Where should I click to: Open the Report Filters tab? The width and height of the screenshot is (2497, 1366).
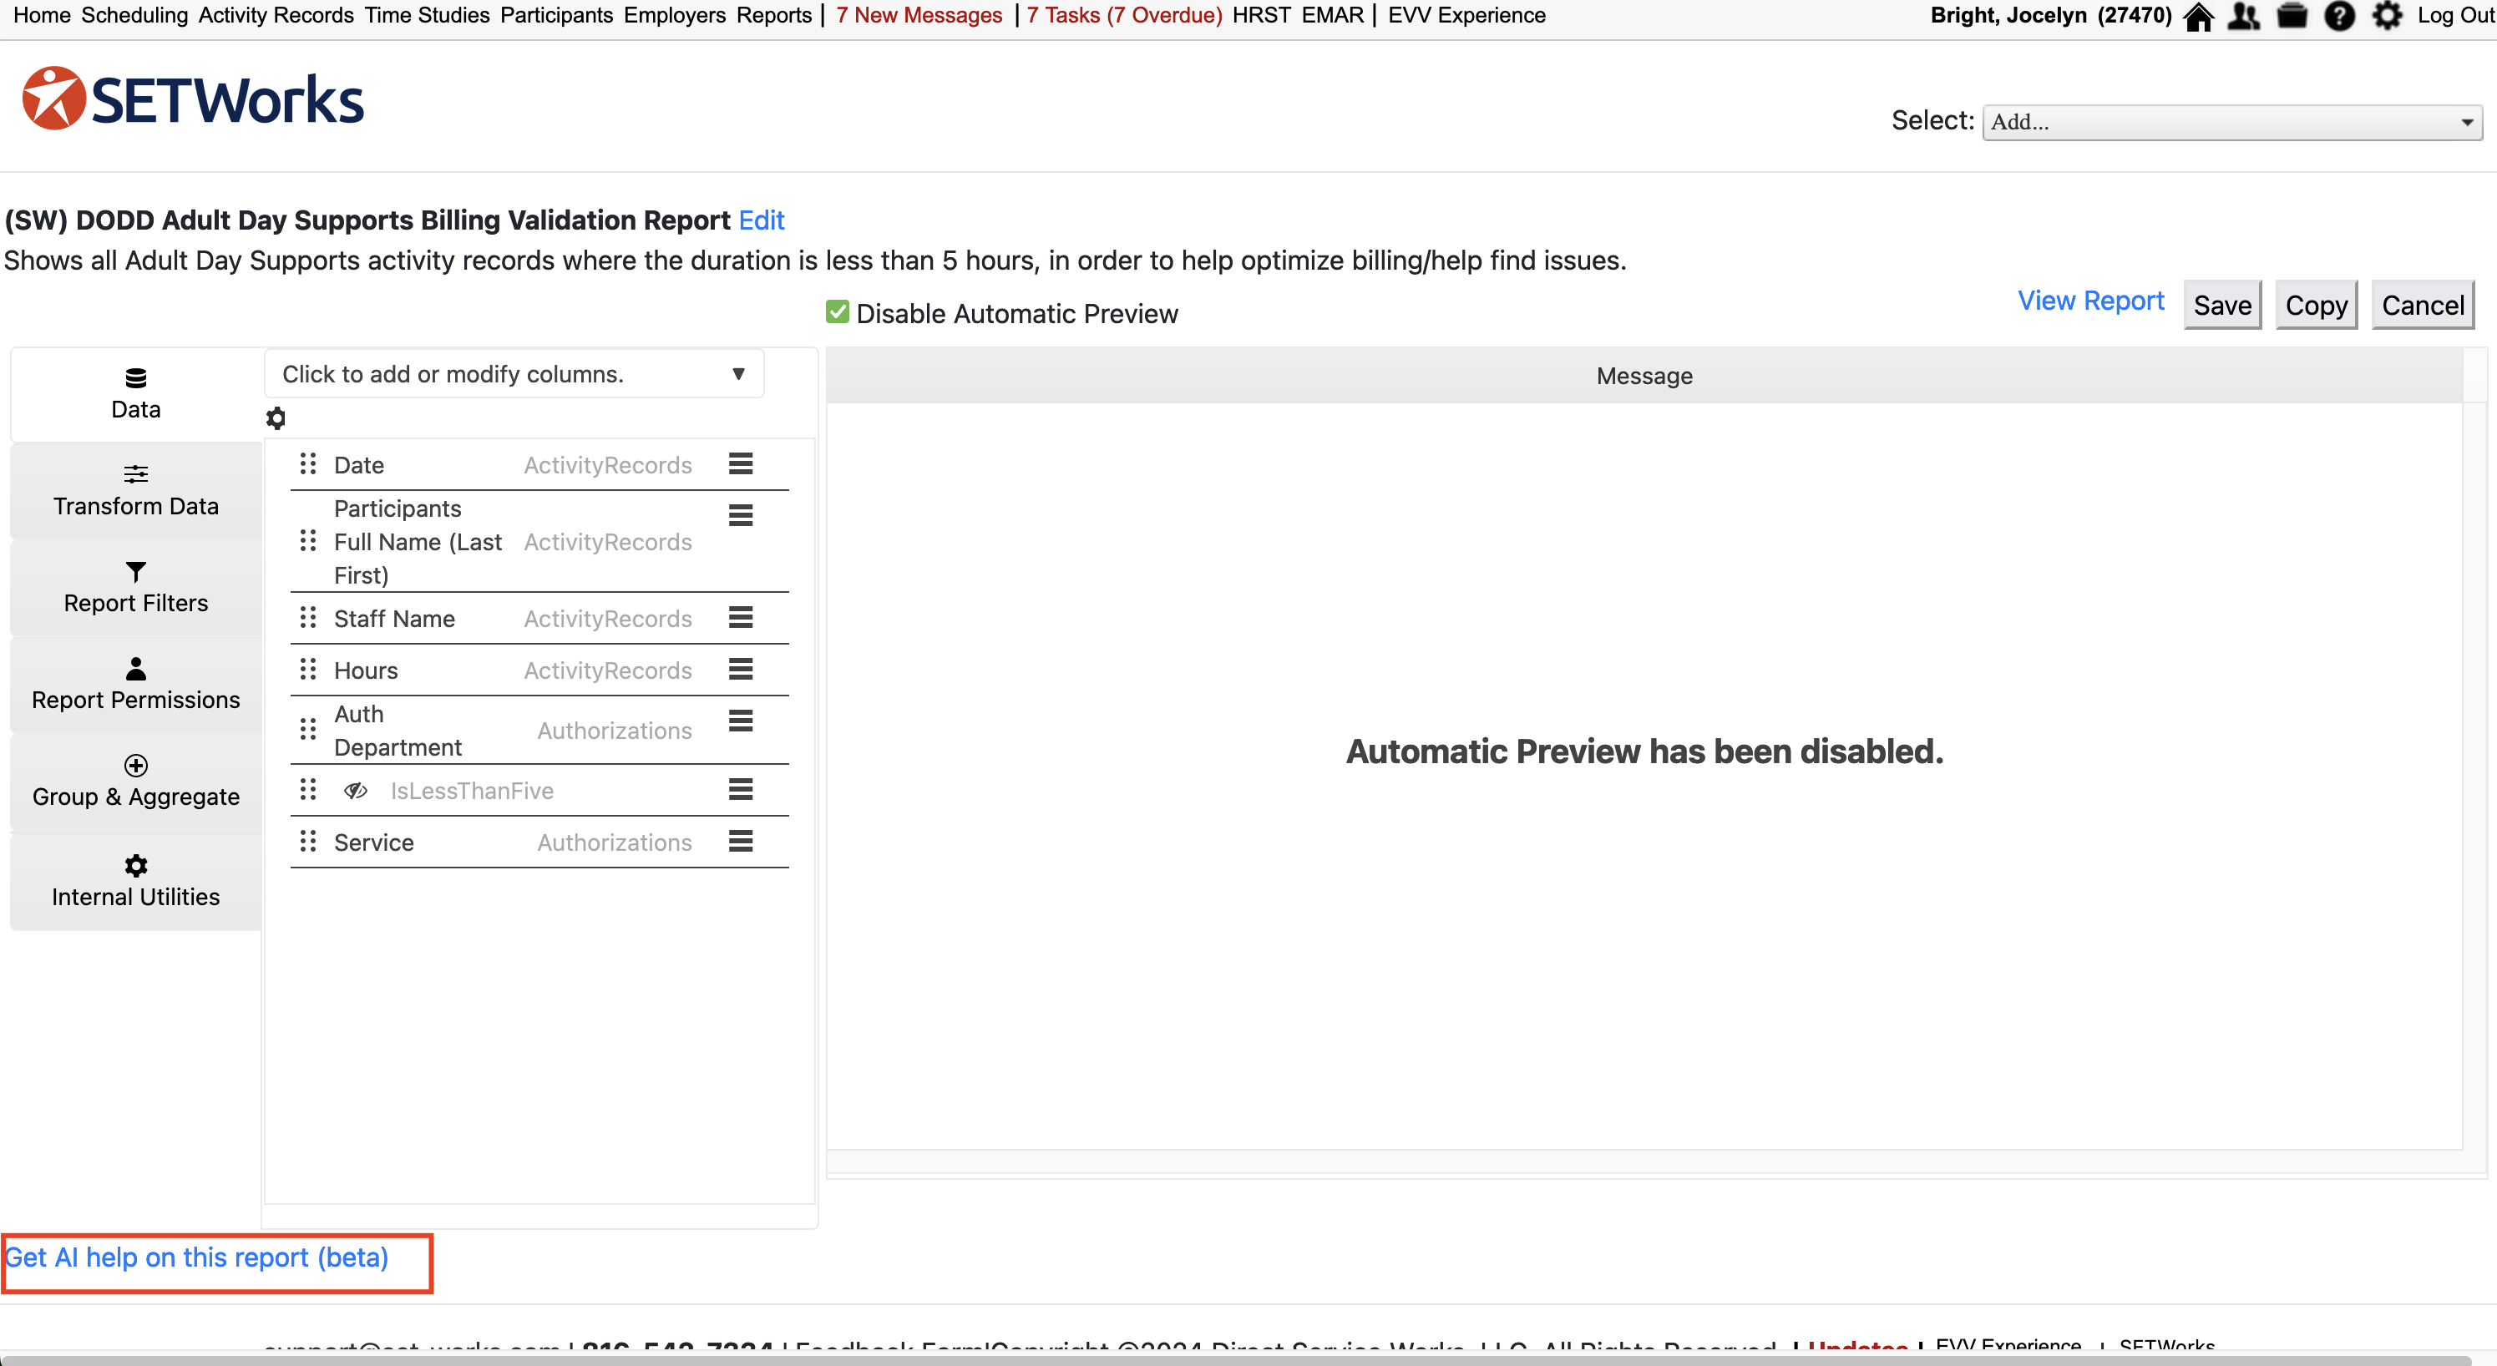point(135,588)
